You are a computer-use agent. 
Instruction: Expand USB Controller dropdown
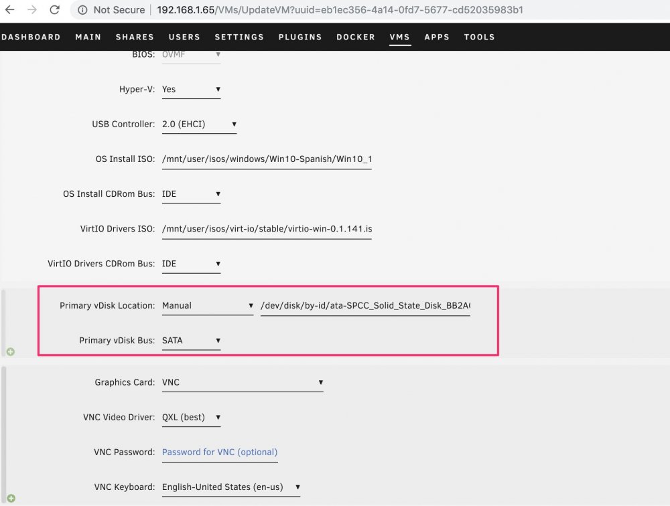click(x=199, y=124)
